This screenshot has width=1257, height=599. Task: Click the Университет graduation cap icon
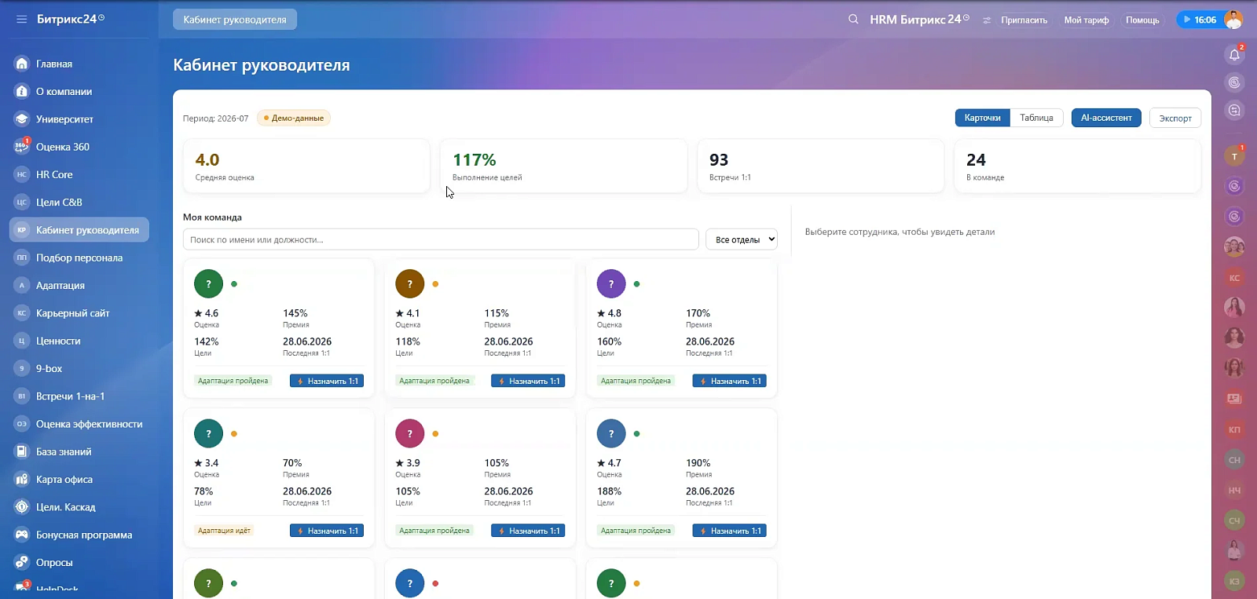(22, 119)
